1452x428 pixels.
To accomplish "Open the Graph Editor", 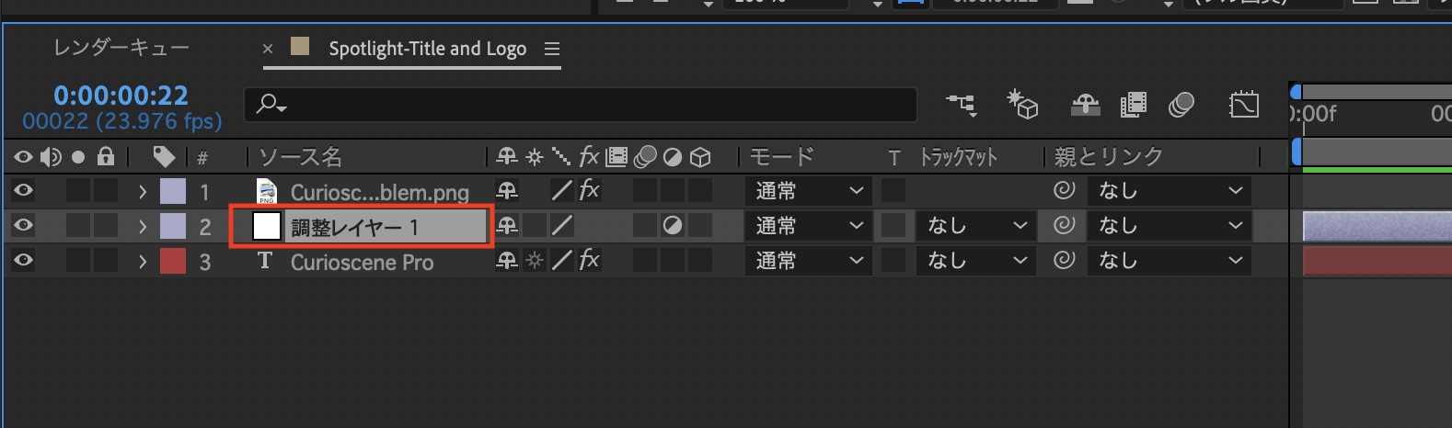I will coord(1243,105).
